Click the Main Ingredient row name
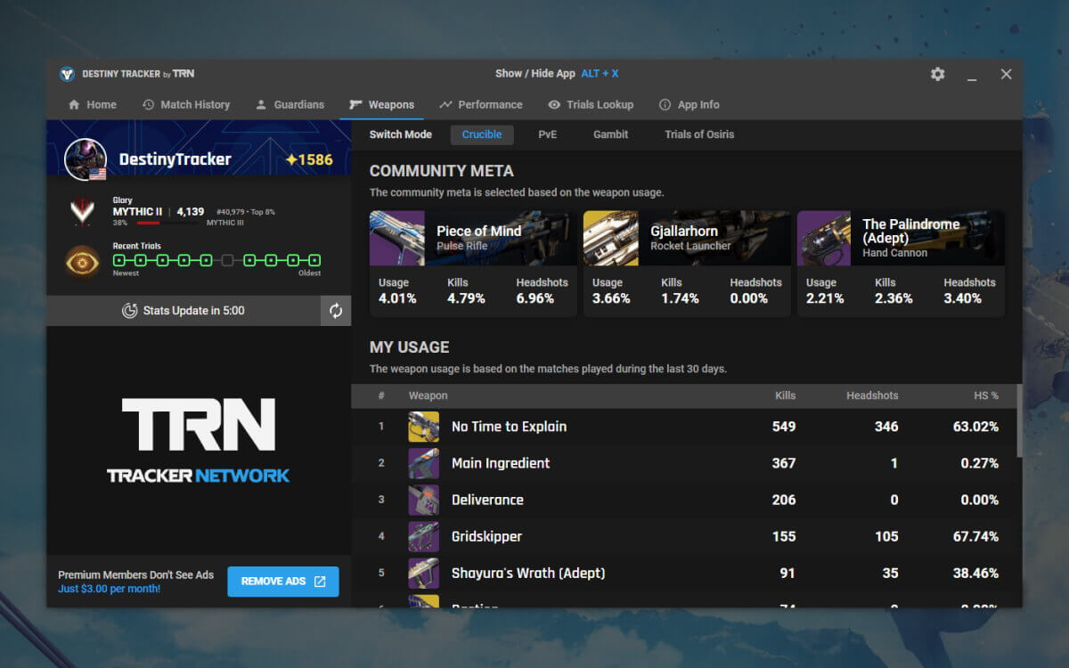 501,463
